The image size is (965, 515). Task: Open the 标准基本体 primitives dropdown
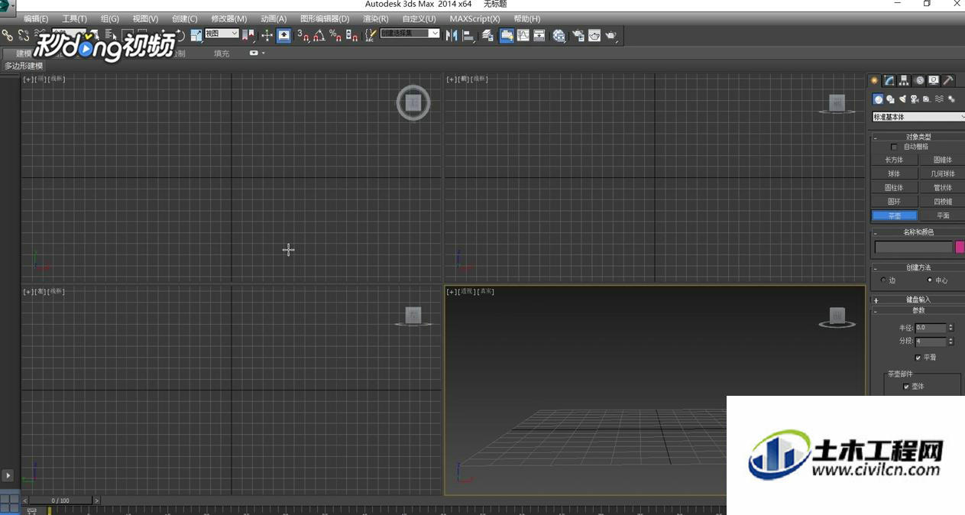(x=918, y=117)
